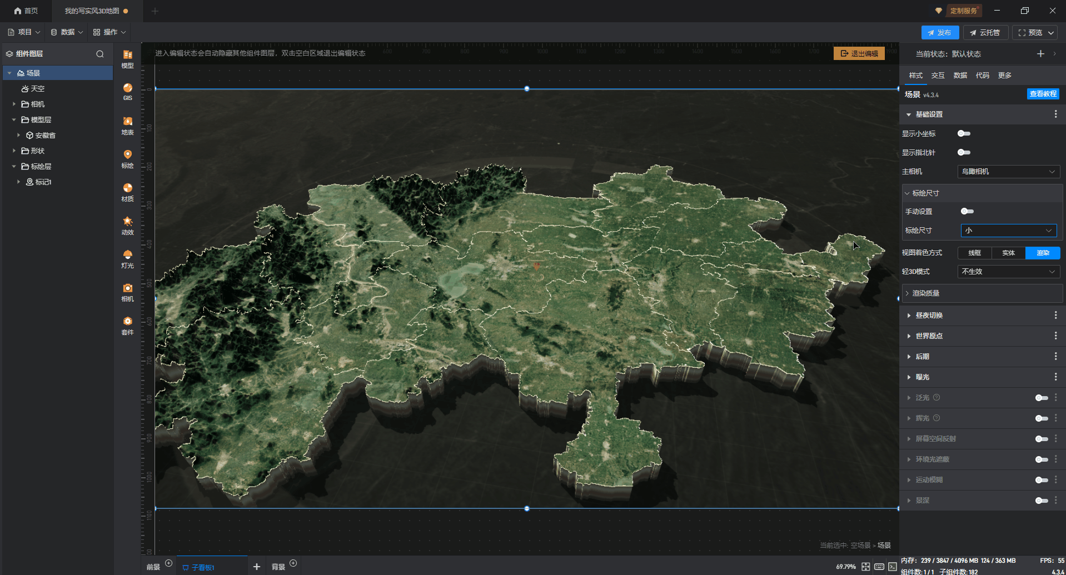This screenshot has height=575, width=1066.
Task: Open the 主相机 dropdown
Action: (1008, 172)
